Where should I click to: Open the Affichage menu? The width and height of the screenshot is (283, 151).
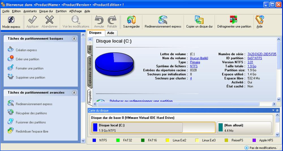[76, 11]
